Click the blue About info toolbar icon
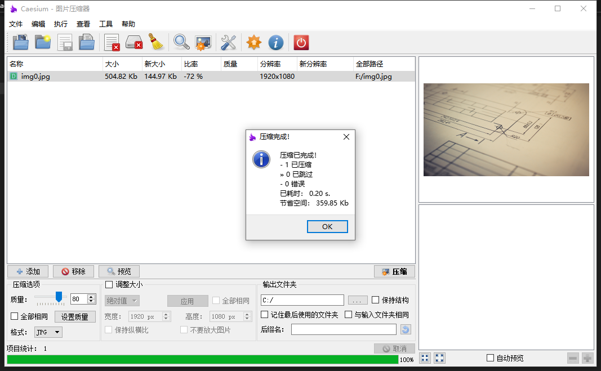601x371 pixels. [x=276, y=42]
